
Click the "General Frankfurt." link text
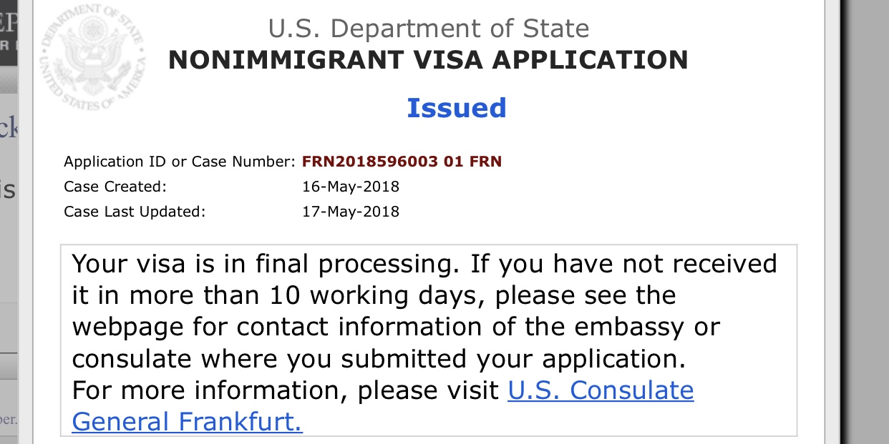coord(187,422)
